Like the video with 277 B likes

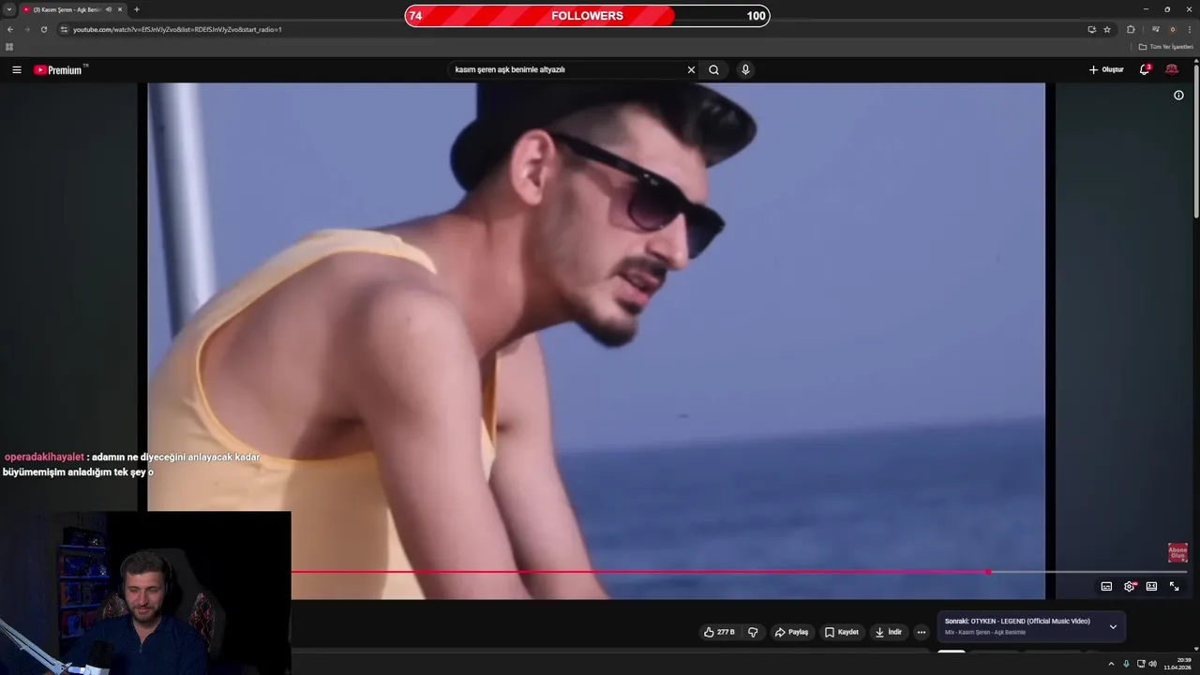click(x=719, y=632)
